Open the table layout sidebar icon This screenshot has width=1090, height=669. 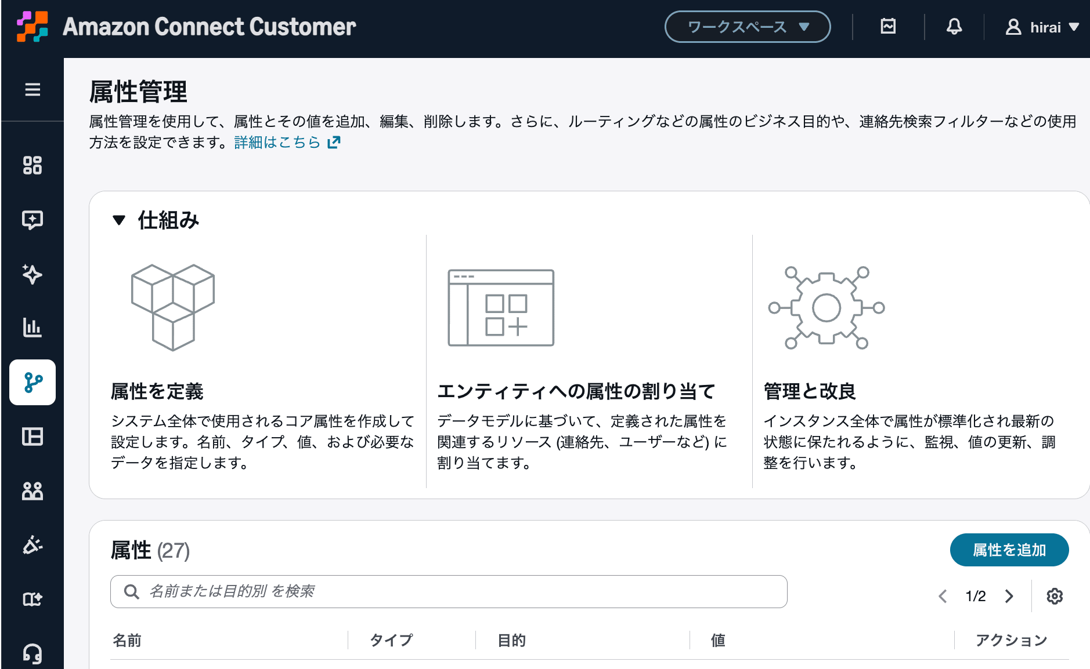33,437
